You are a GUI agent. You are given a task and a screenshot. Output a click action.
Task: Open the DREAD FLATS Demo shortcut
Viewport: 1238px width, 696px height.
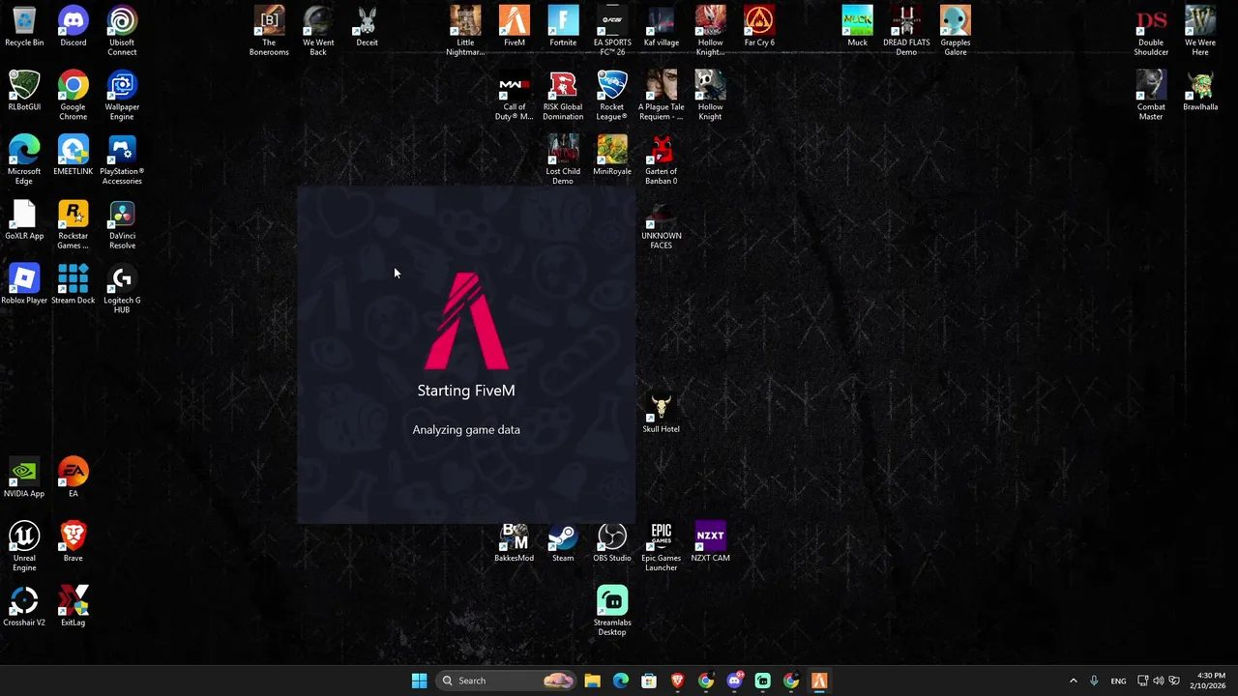pyautogui.click(x=906, y=31)
